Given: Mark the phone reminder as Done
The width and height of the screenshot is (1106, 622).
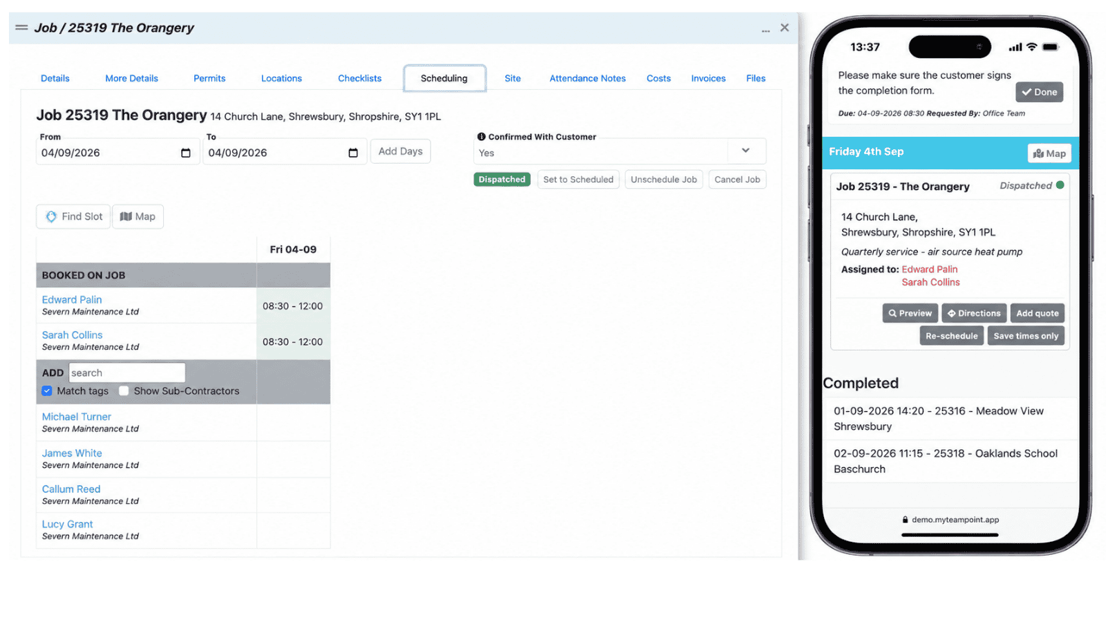Looking at the screenshot, I should coord(1040,92).
